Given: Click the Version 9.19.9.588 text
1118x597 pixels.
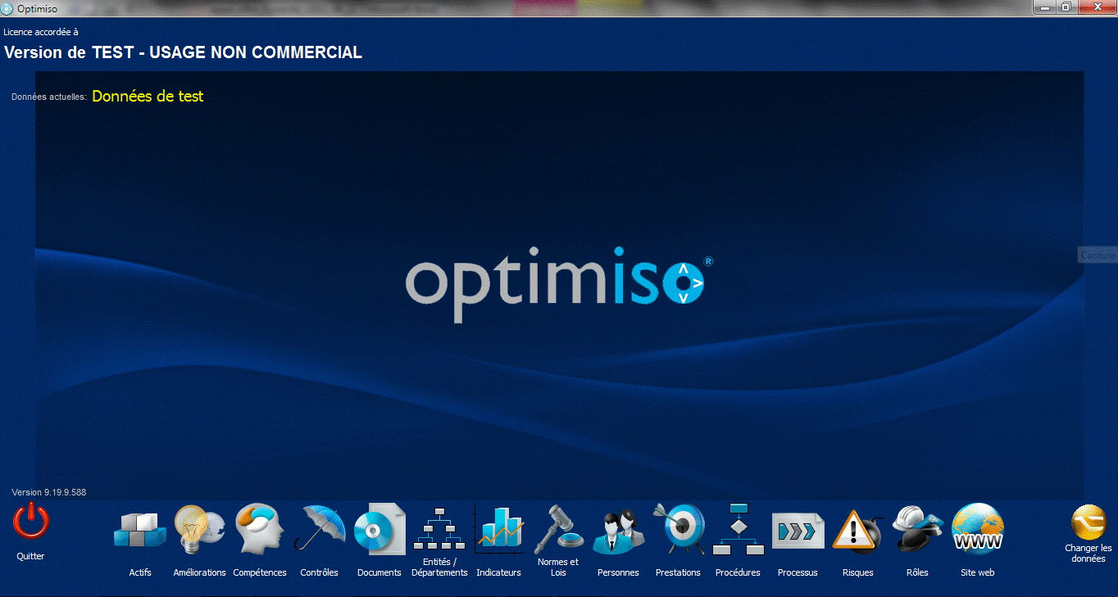Looking at the screenshot, I should point(48,492).
